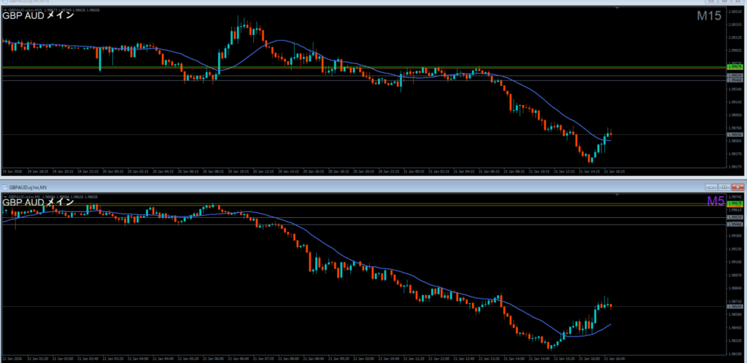The width and height of the screenshot is (747, 363).
Task: Click the M5 chart window icon
Action: (x=4, y=187)
